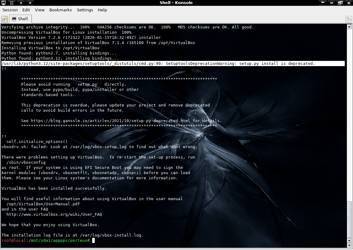Click 'Python found: python2.7' line
This screenshot has height=250, width=353.
point(59,53)
